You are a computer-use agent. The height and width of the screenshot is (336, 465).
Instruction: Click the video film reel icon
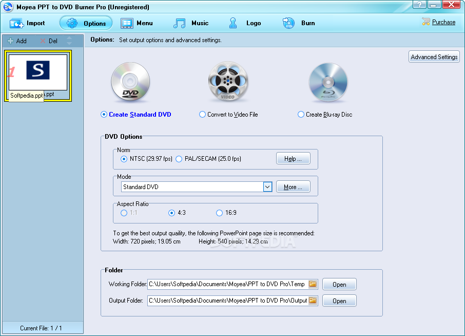click(x=228, y=81)
